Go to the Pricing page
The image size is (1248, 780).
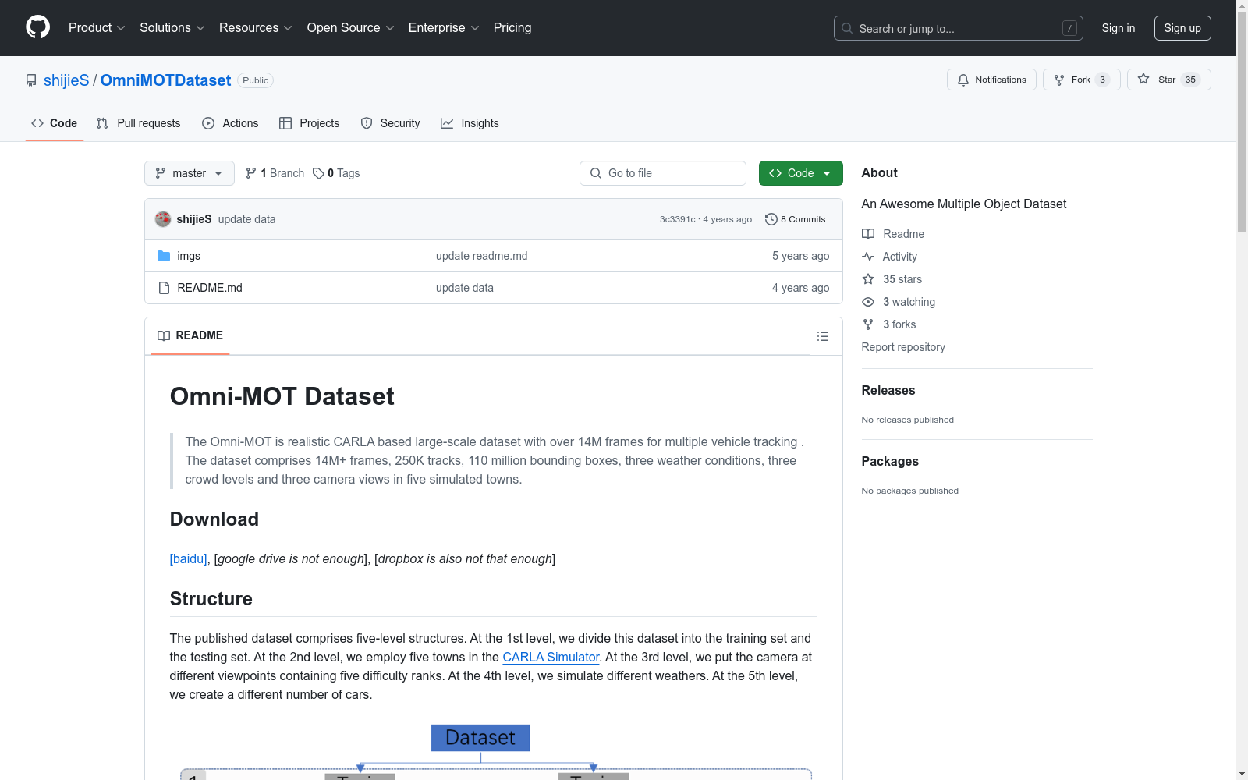pos(512,28)
